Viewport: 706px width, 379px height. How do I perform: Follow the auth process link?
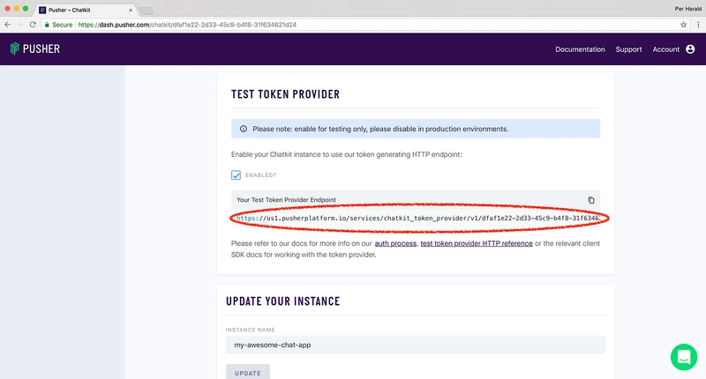(x=395, y=243)
